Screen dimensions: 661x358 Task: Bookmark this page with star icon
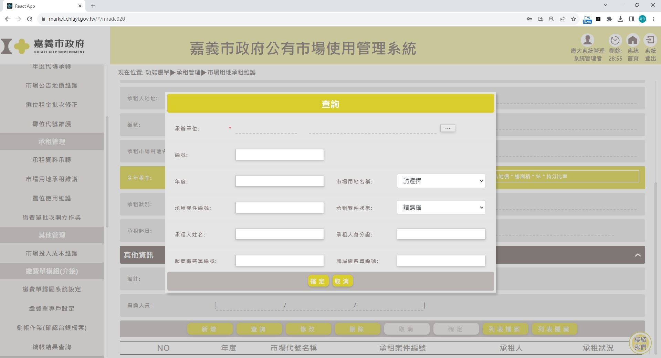tap(574, 19)
